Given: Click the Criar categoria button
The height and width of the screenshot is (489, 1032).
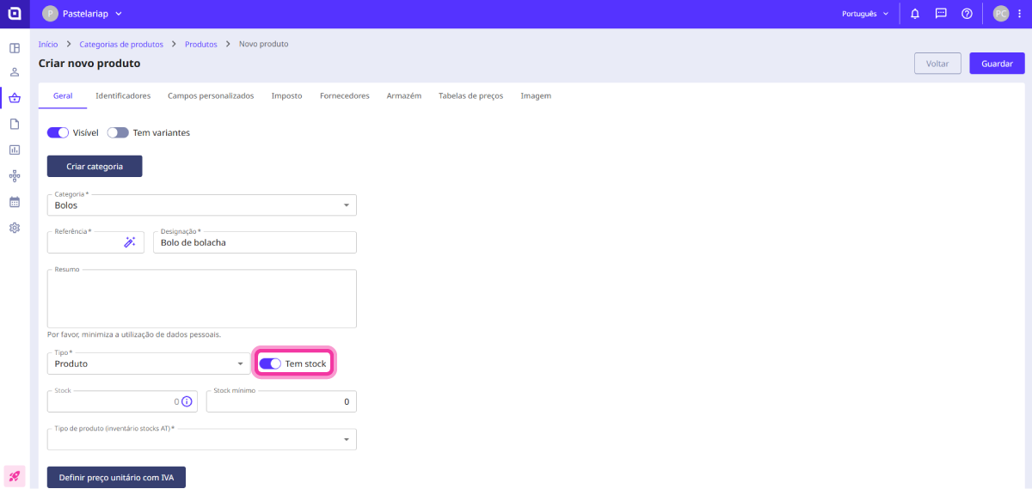Looking at the screenshot, I should click(95, 166).
